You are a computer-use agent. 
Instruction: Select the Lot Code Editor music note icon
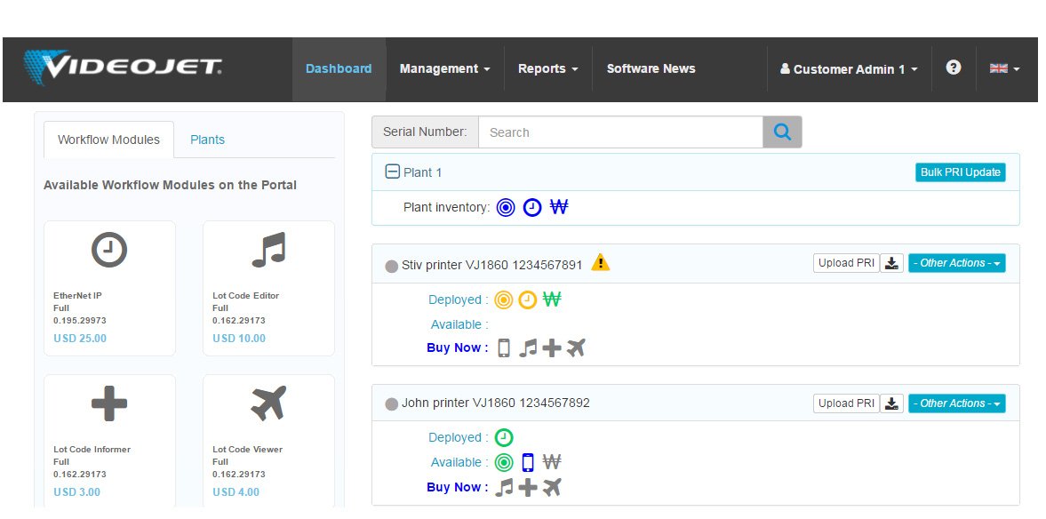click(x=269, y=250)
